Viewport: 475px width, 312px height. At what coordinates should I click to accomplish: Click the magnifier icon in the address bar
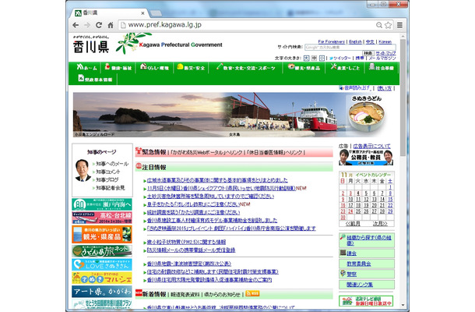[379, 25]
